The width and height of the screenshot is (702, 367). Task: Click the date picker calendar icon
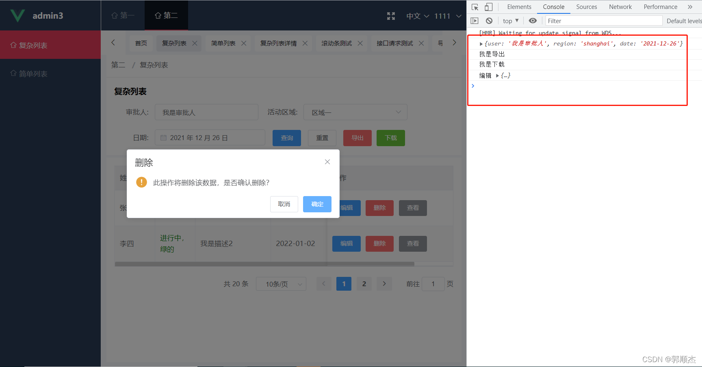(x=163, y=138)
